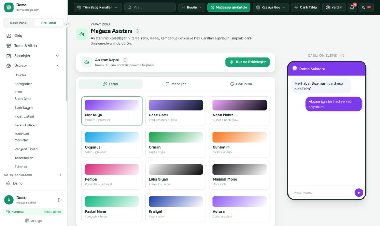Collapse the sidebar with double-chevron icon
This screenshot has height=226, width=380.
[x=68, y=24]
